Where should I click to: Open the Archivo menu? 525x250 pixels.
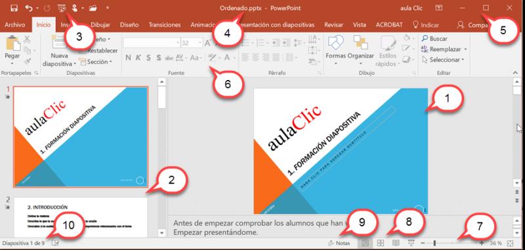click(x=14, y=25)
